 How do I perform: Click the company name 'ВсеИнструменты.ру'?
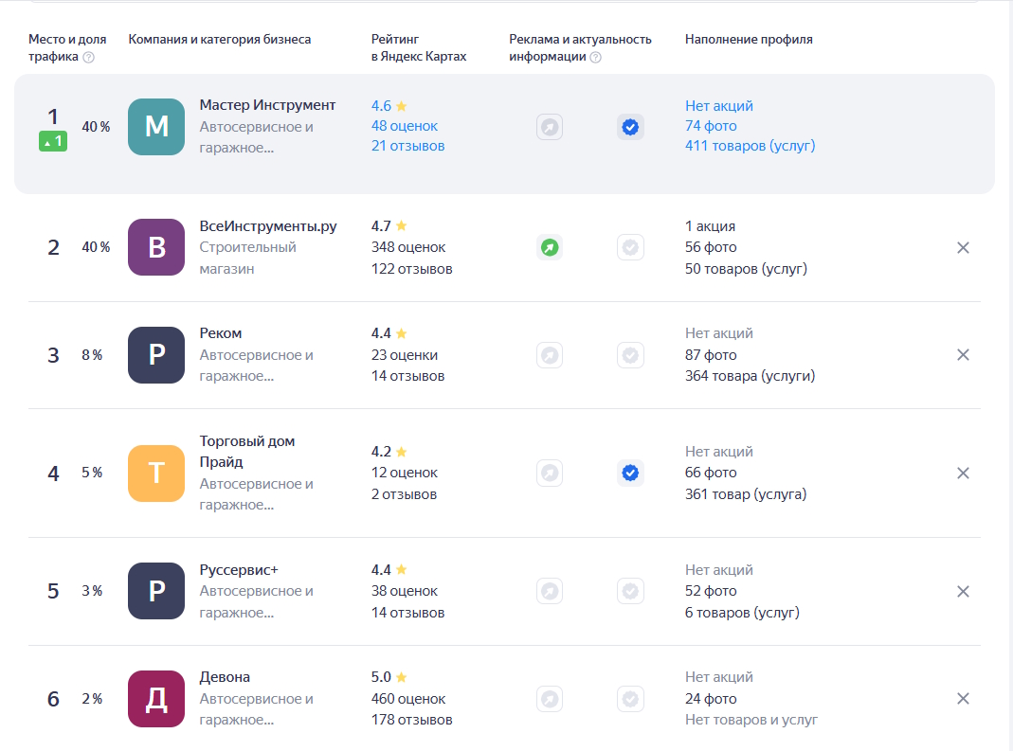pos(268,226)
